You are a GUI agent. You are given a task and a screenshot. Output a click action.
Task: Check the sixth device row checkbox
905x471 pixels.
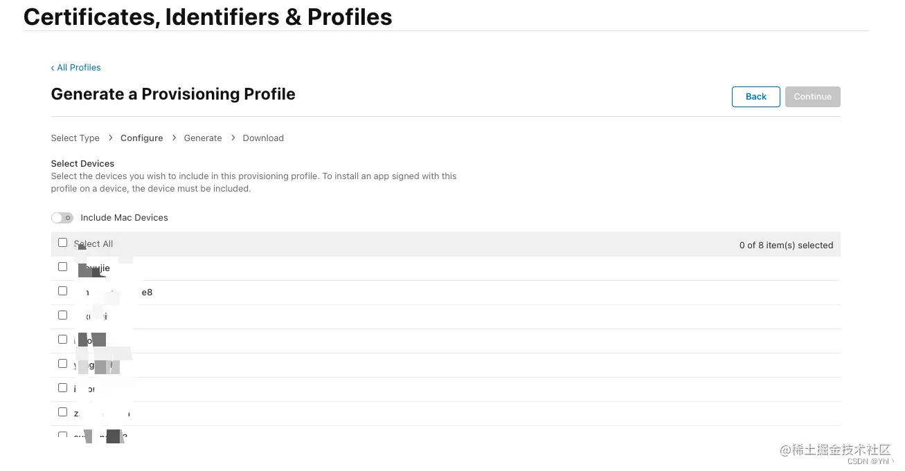point(63,388)
